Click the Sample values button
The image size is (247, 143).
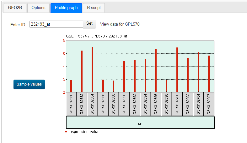click(x=29, y=84)
